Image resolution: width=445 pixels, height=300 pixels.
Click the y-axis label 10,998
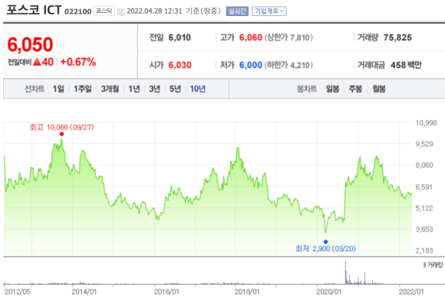426,122
